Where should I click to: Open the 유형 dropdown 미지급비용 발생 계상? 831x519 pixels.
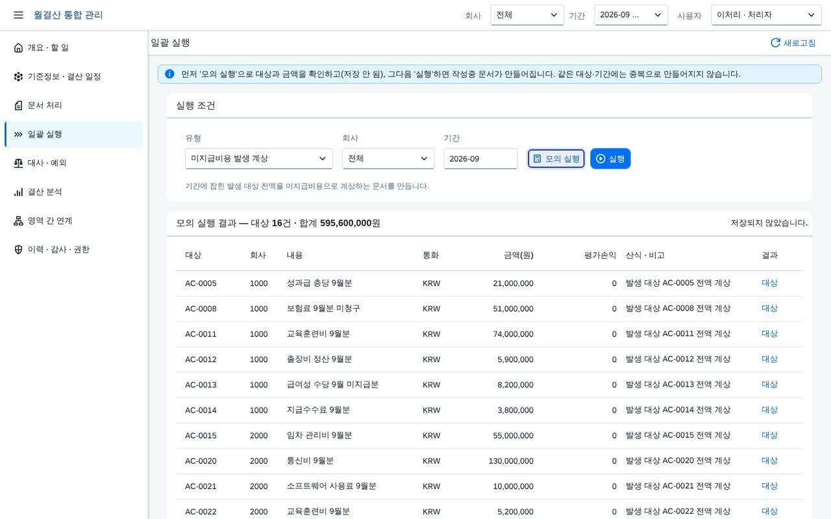[x=259, y=159]
